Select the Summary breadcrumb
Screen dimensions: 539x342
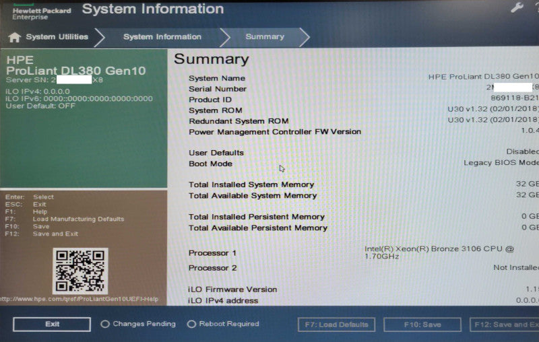click(265, 36)
